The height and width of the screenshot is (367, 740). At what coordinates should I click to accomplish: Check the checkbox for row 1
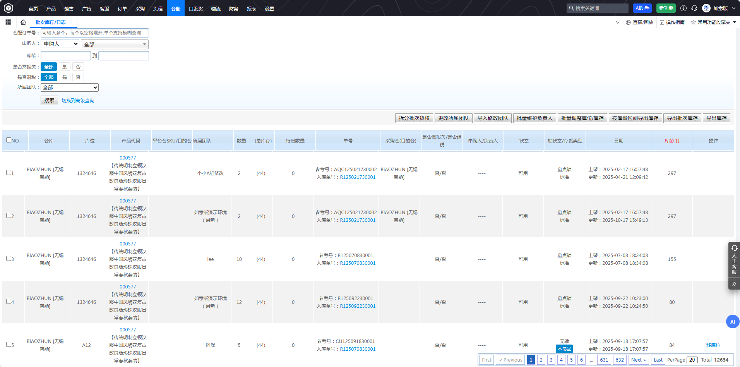(x=9, y=173)
